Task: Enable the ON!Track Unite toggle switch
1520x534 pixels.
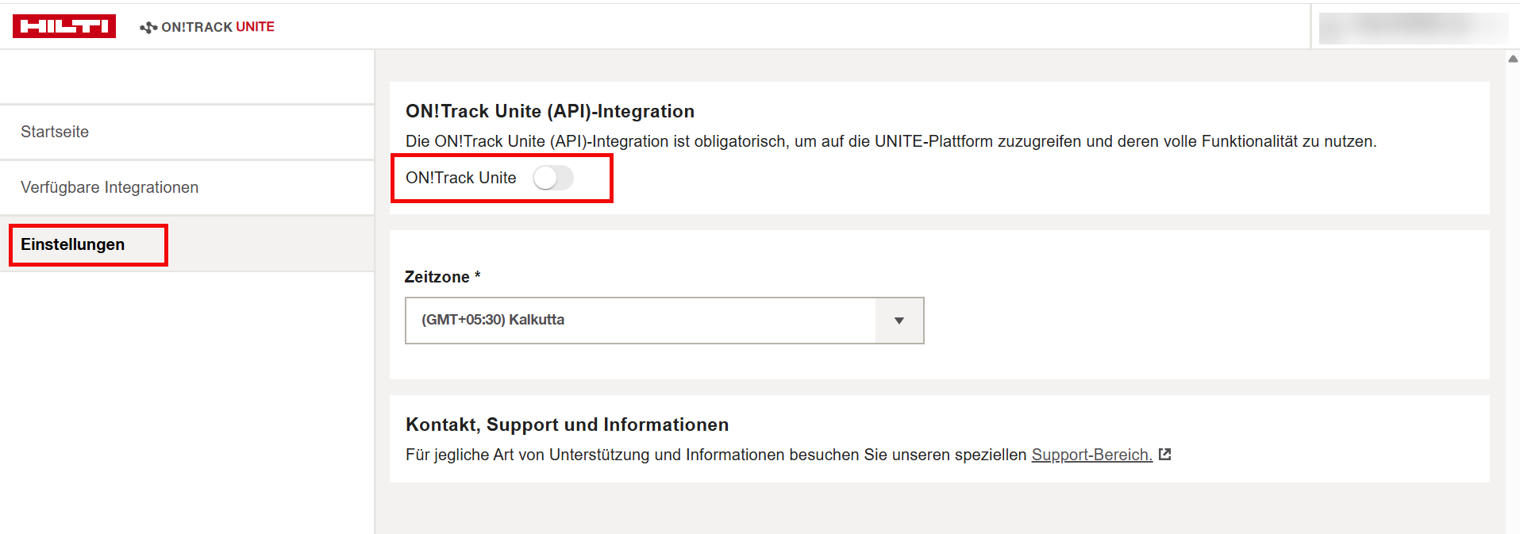Action: (x=552, y=178)
